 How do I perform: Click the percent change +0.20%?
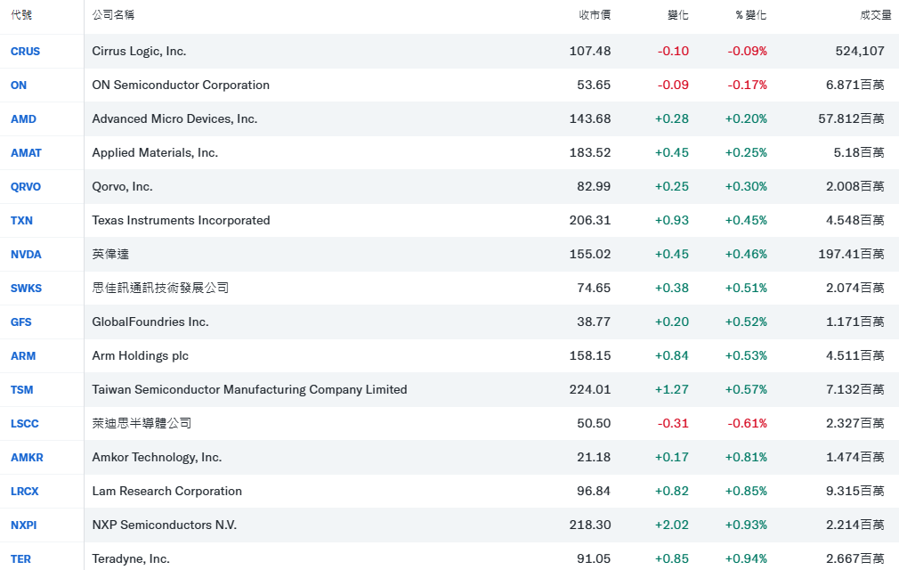point(746,118)
